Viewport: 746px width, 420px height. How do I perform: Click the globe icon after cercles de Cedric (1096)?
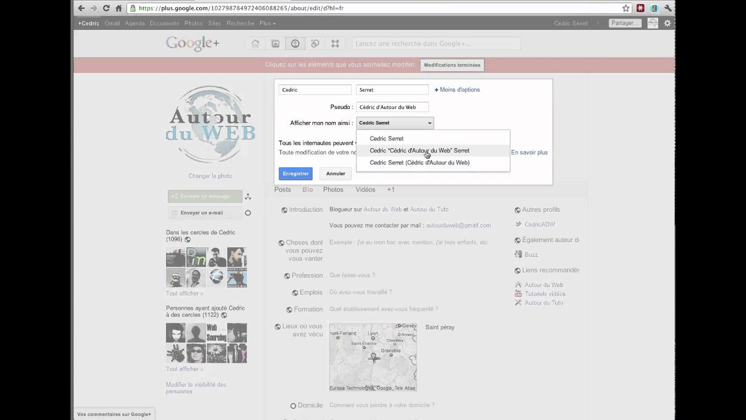188,240
